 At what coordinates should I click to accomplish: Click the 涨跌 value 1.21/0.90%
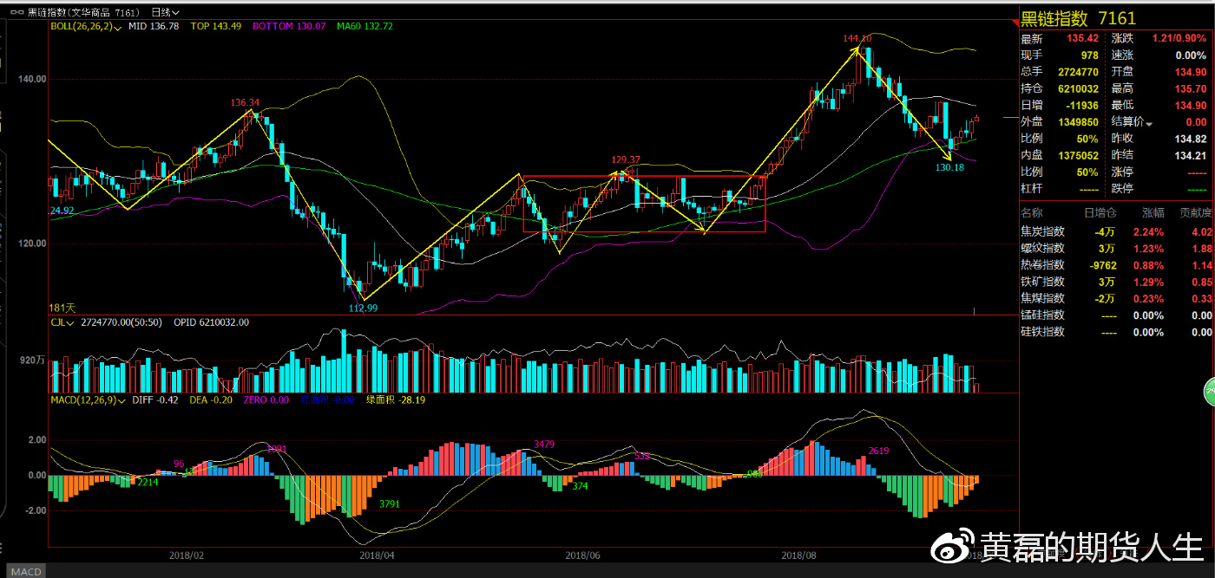click(1179, 39)
